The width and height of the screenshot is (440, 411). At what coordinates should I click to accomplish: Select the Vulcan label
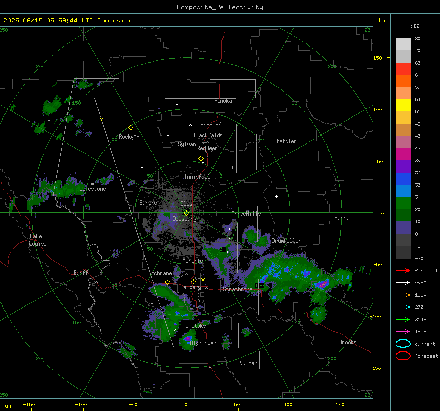coord(248,363)
